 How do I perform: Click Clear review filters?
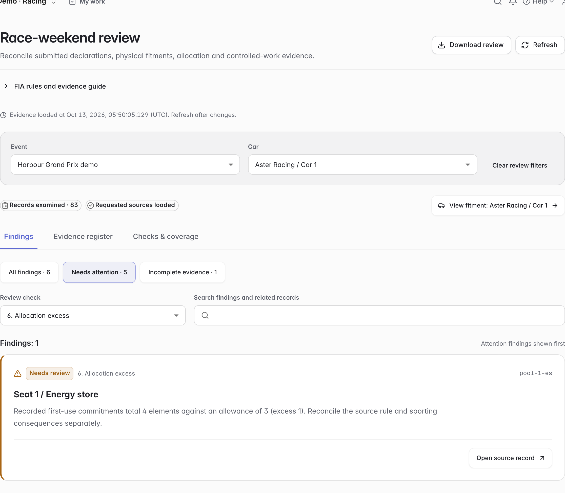point(519,165)
